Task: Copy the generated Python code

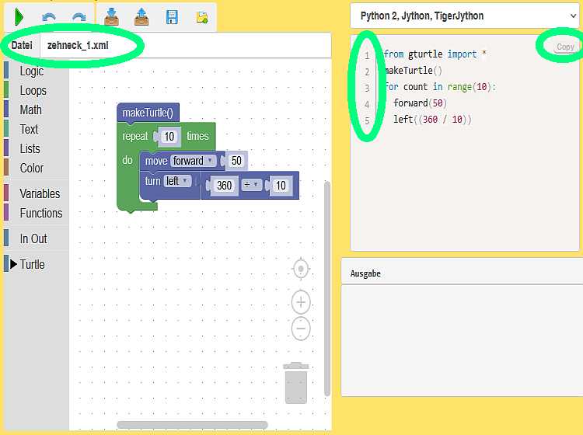Action: click(565, 47)
